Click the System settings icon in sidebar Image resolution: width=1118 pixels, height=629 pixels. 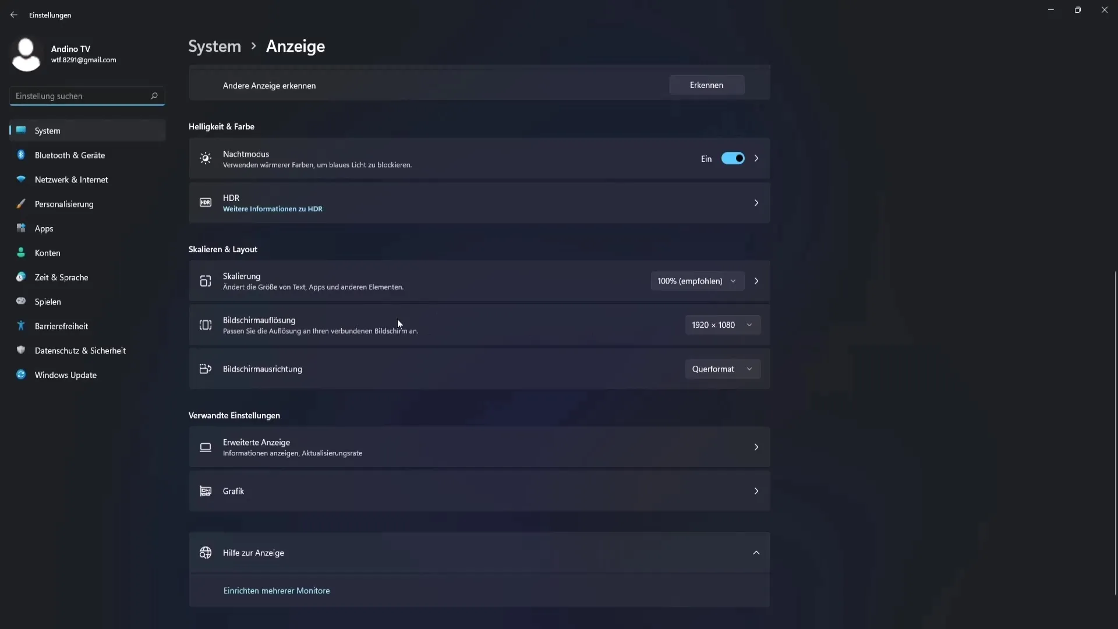pyautogui.click(x=21, y=130)
